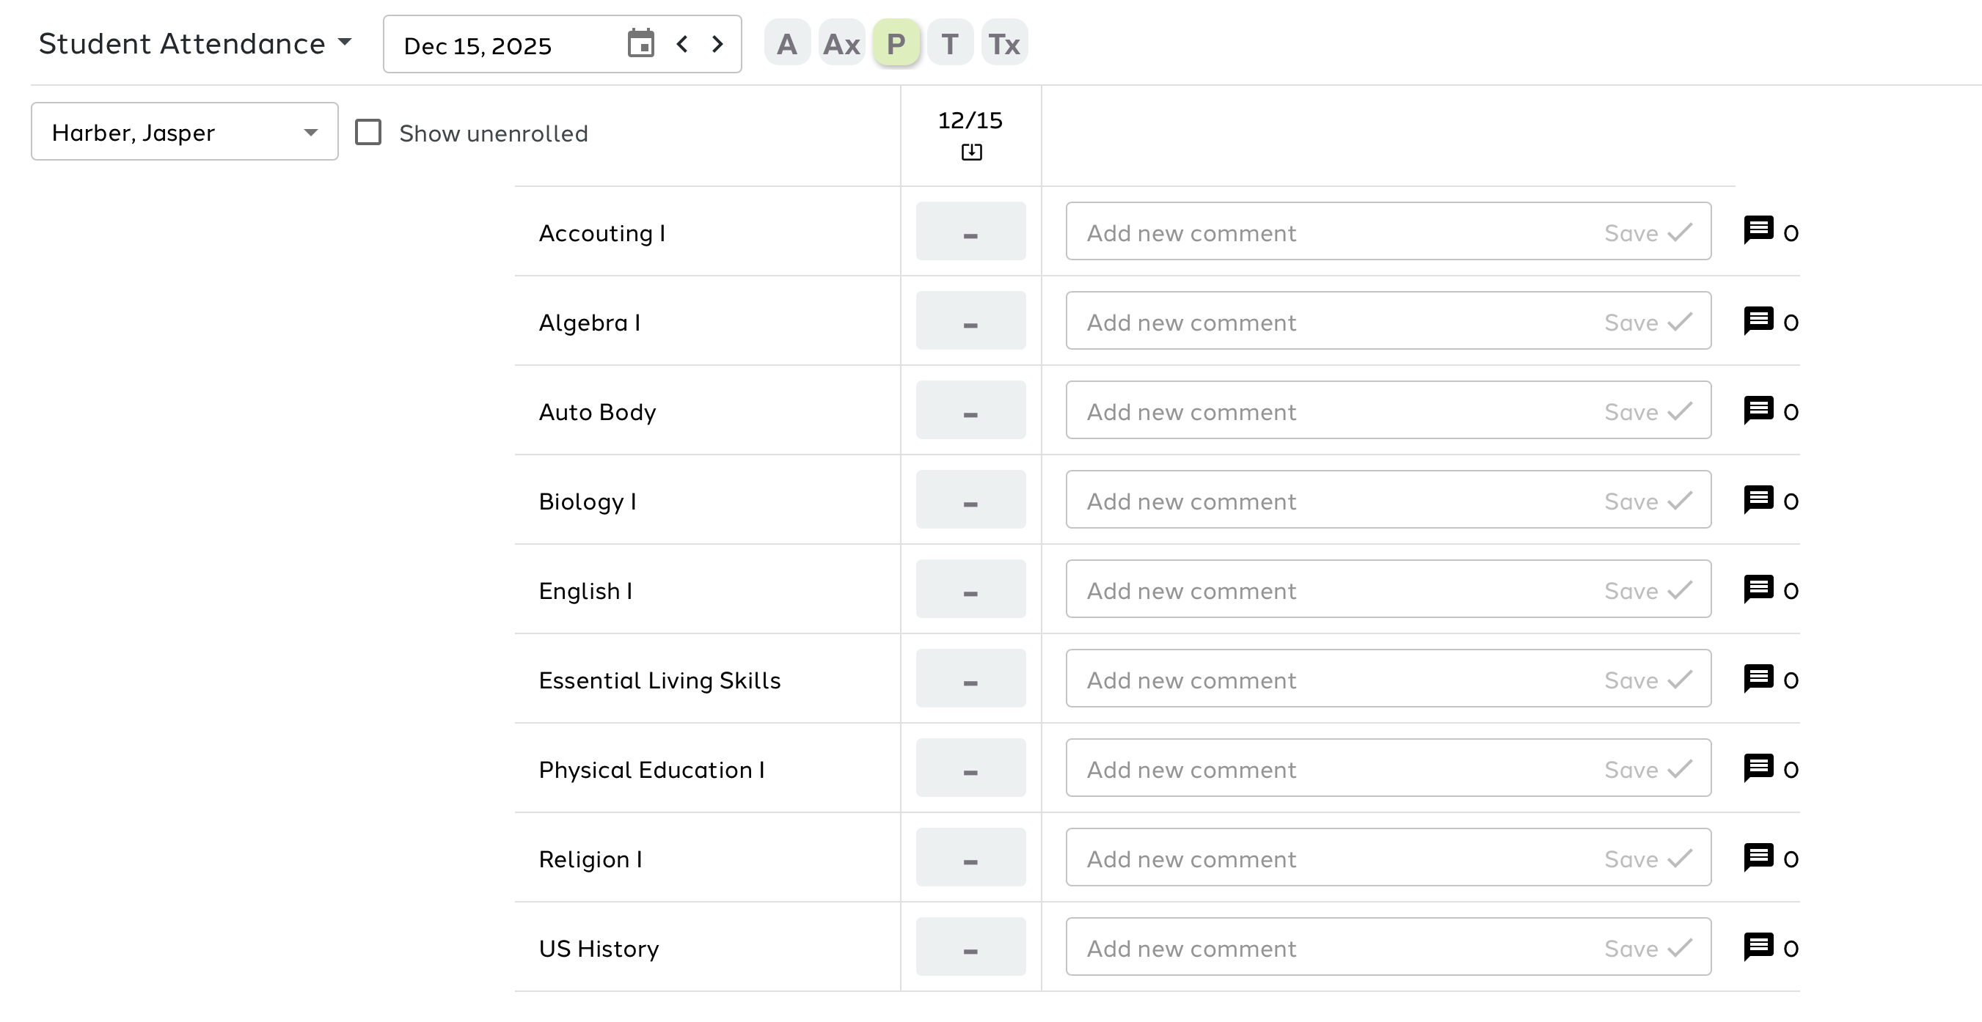
Task: Open the calendar date picker icon
Action: pyautogui.click(x=640, y=44)
